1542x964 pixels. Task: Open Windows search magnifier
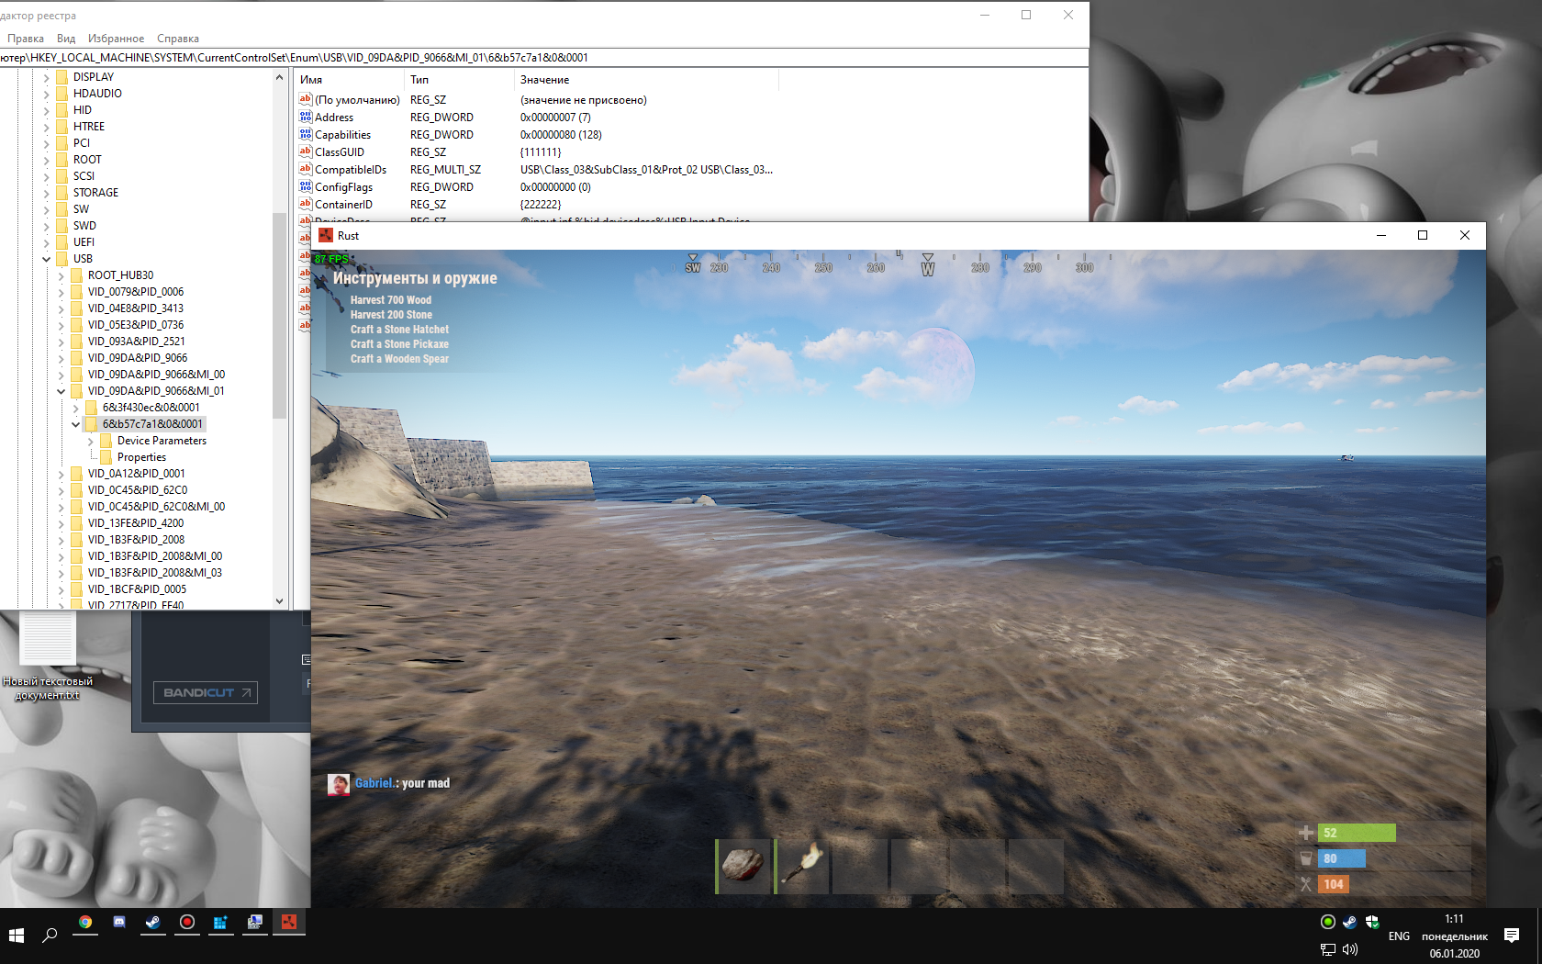[50, 936]
